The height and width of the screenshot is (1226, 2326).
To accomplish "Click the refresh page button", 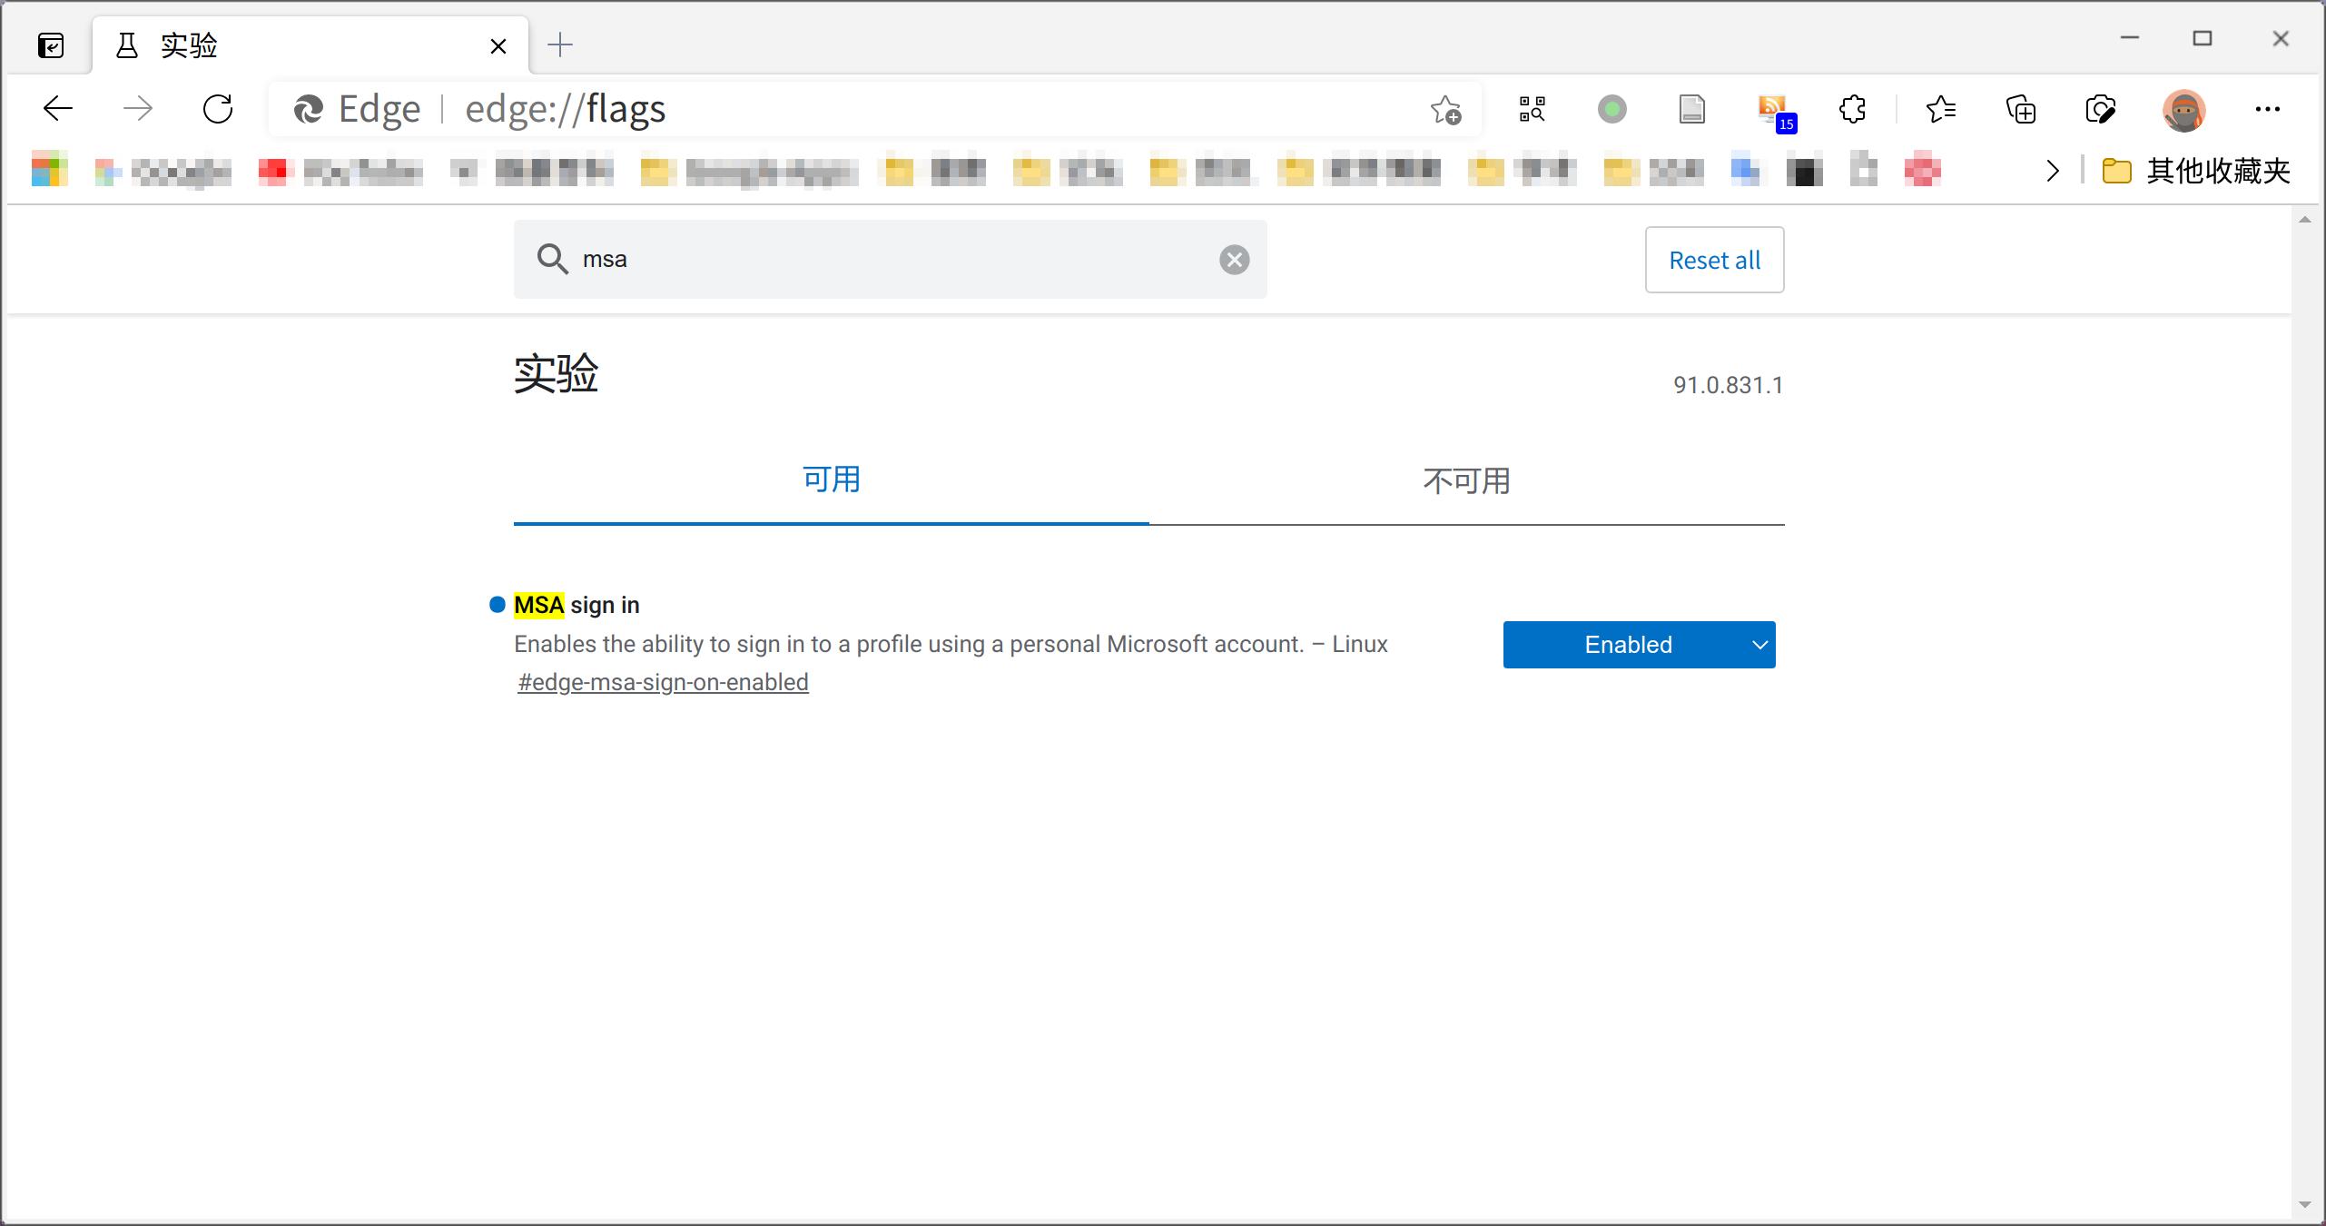I will tap(218, 110).
